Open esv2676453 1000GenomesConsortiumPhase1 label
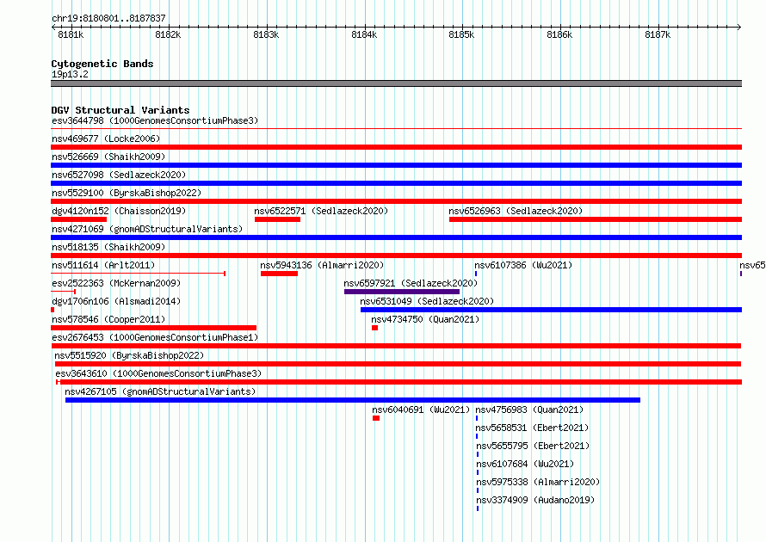Screen dimensions: 766x542 [155, 337]
